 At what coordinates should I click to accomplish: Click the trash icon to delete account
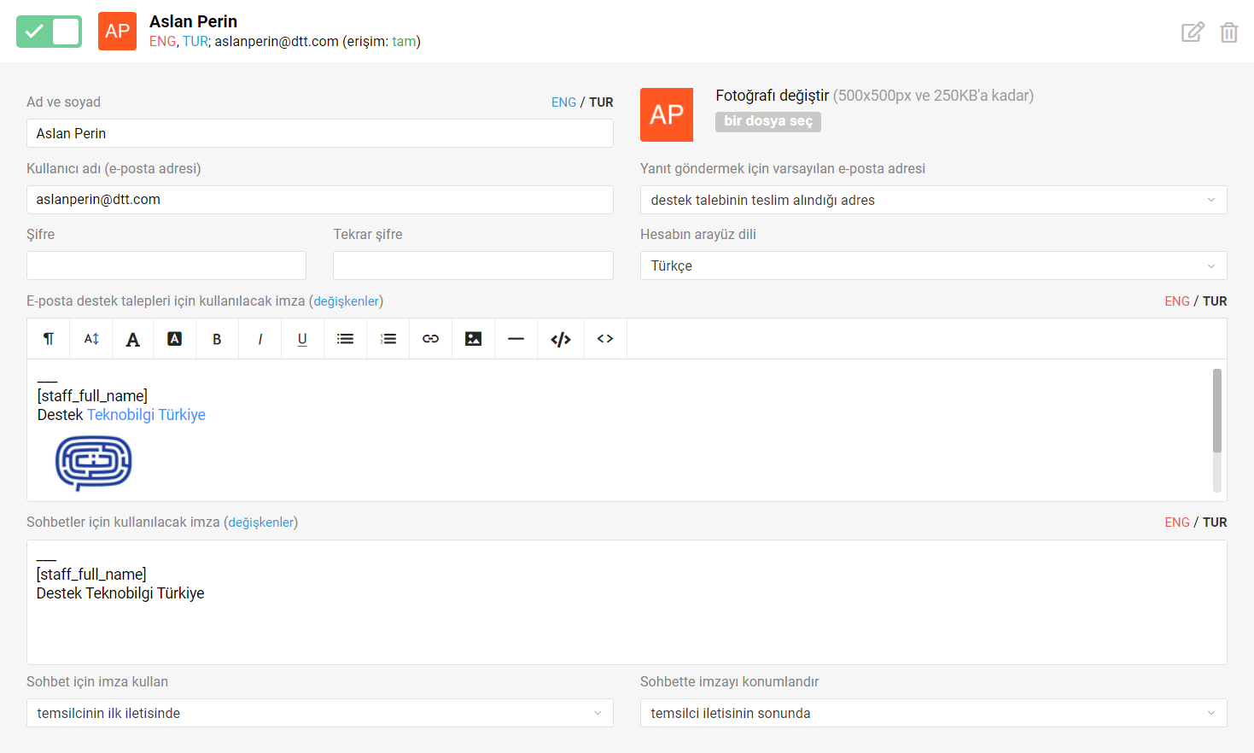pos(1228,32)
